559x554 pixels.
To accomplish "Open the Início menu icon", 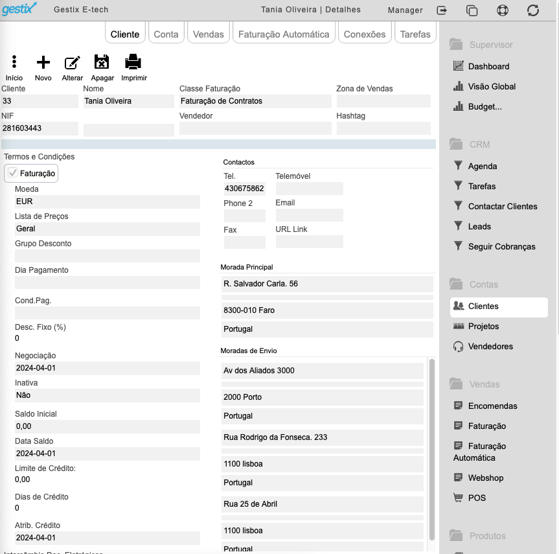I will click(x=14, y=62).
